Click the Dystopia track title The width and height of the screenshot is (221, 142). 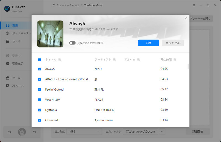[x=51, y=110]
